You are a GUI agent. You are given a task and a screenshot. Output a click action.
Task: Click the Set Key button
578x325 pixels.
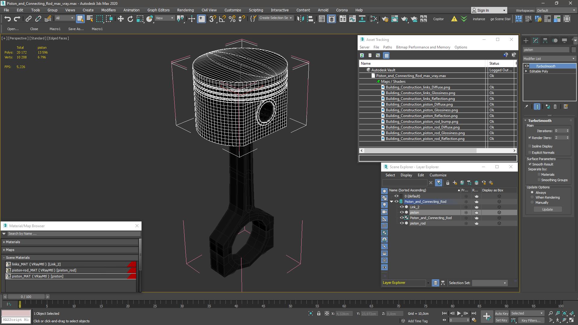[501, 320]
